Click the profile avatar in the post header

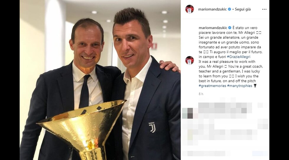[189, 9]
